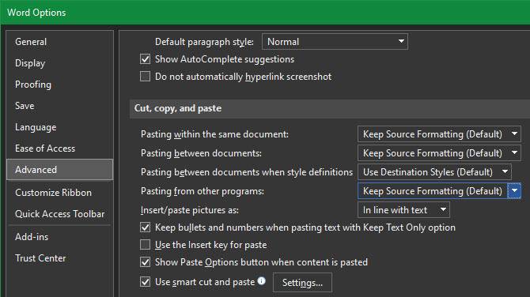The width and height of the screenshot is (530, 297).
Task: Uncheck Show AutoComplete suggestions
Action: tap(145, 59)
